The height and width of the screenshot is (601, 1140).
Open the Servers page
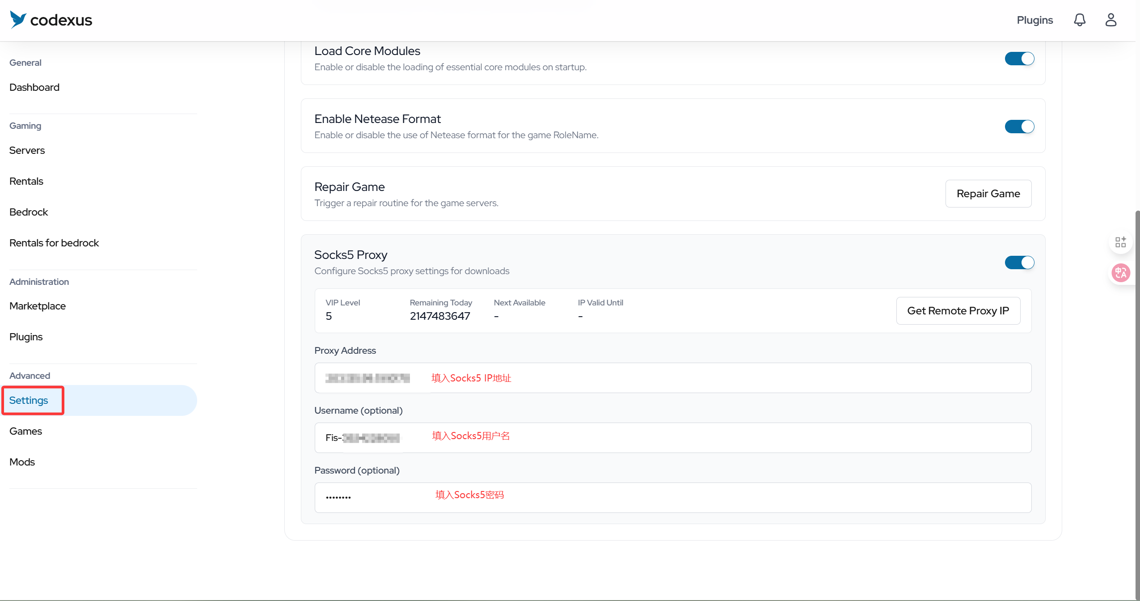click(x=27, y=150)
